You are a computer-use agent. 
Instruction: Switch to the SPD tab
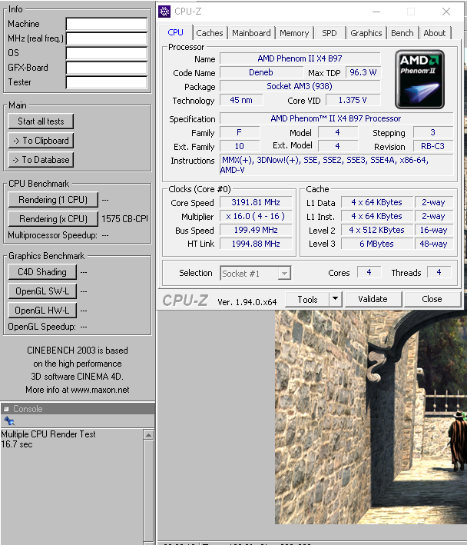coord(330,33)
